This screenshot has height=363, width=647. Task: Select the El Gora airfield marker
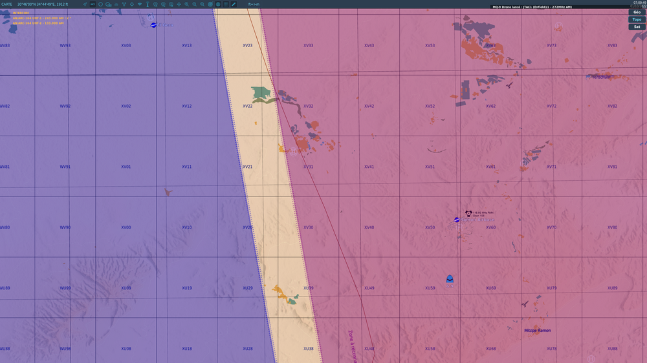[153, 25]
